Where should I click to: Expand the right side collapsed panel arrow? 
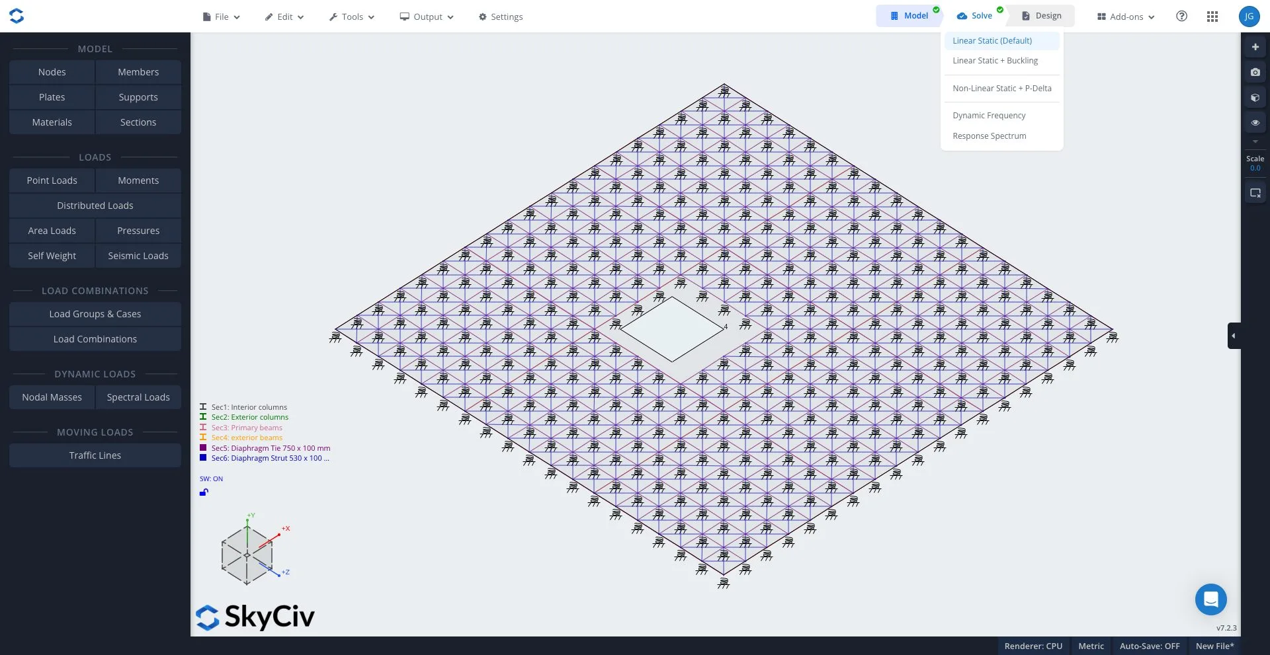click(1233, 336)
